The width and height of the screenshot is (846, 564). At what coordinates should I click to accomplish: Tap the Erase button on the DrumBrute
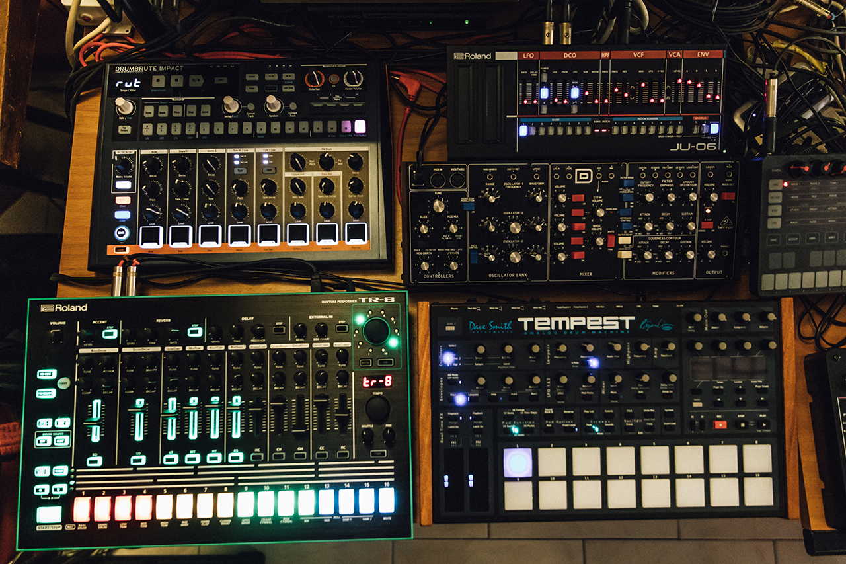pyautogui.click(x=252, y=77)
